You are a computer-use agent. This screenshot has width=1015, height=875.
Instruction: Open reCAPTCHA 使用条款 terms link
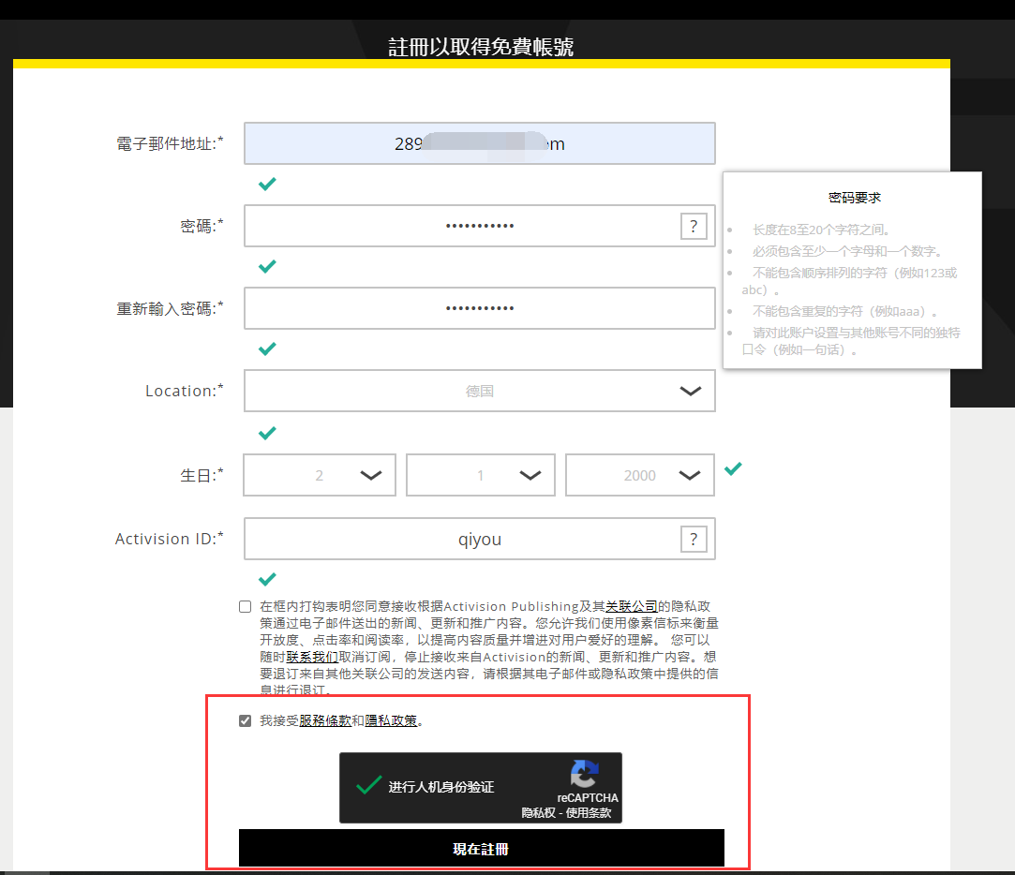point(589,813)
